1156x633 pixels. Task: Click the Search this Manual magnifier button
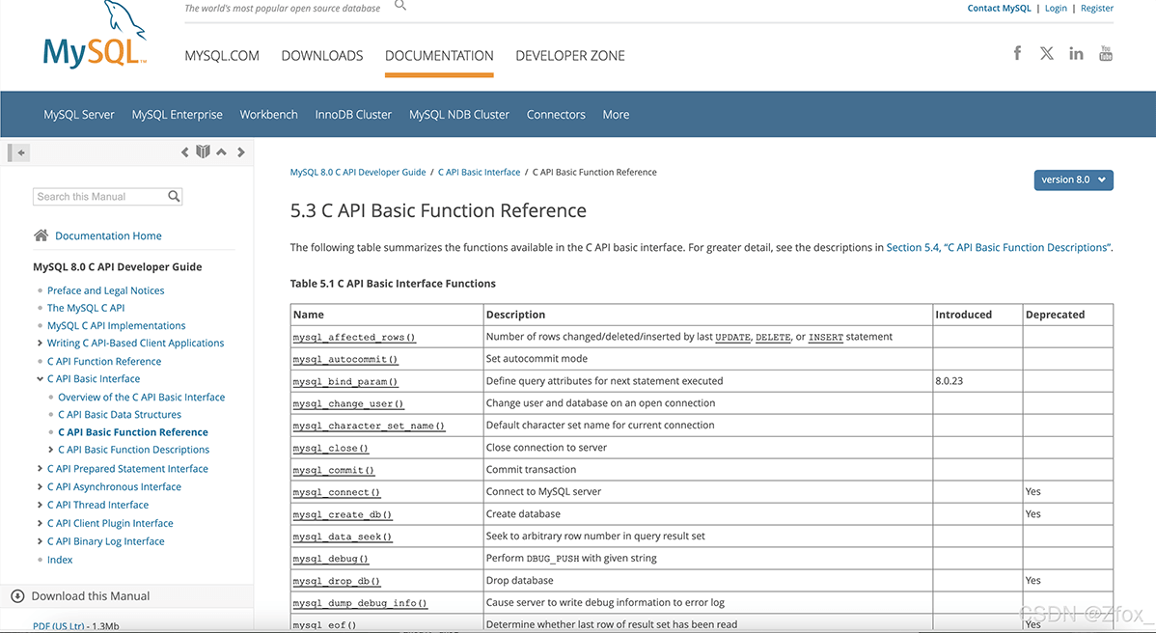[x=174, y=196]
